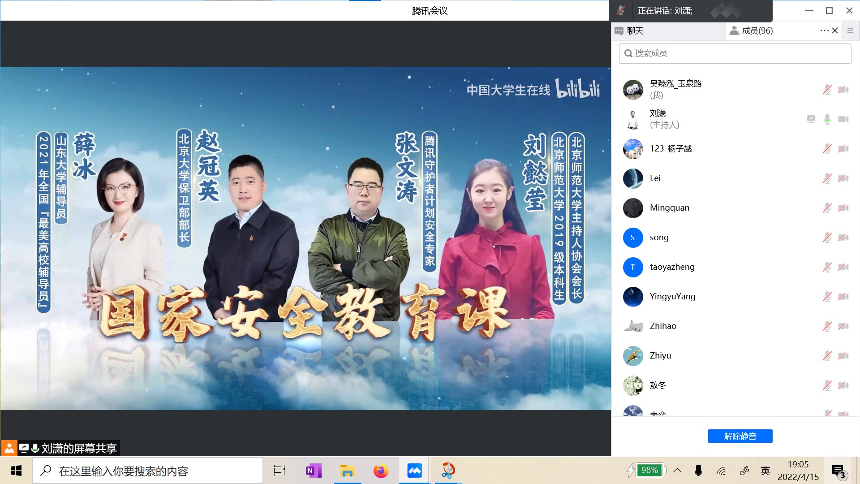The width and height of the screenshot is (860, 484).
Task: Click taoyazheng's muted mic icon
Action: pos(827,267)
